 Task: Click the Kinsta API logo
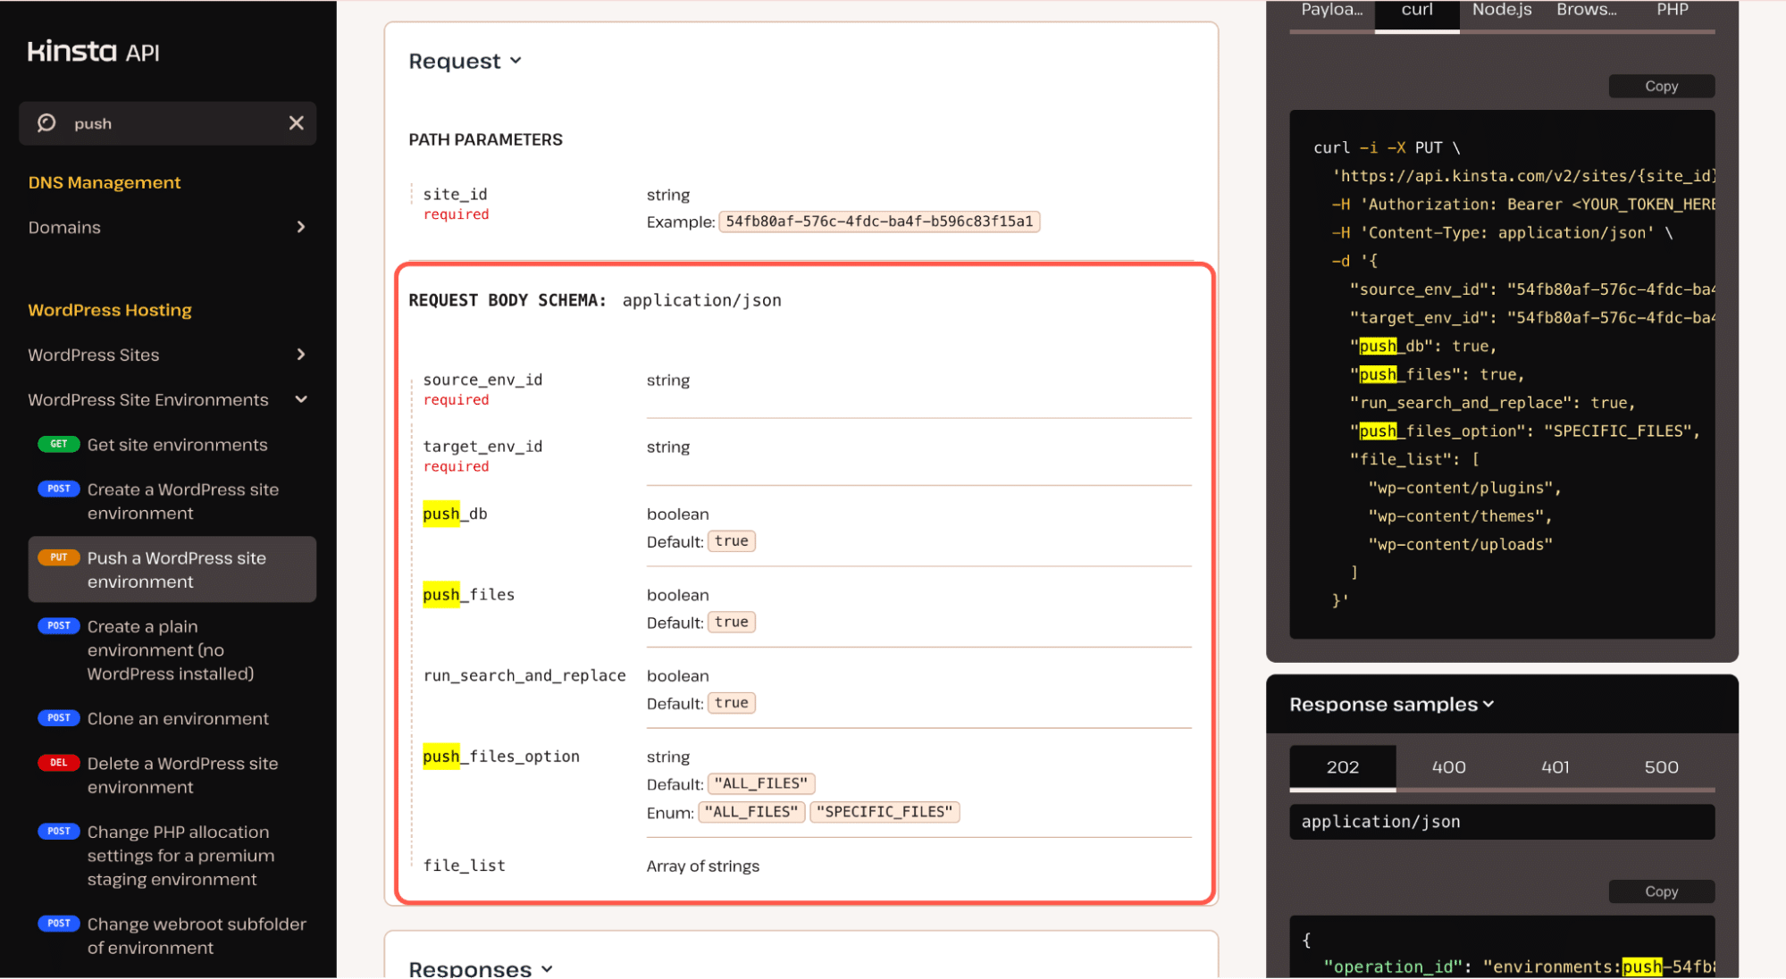click(x=92, y=51)
